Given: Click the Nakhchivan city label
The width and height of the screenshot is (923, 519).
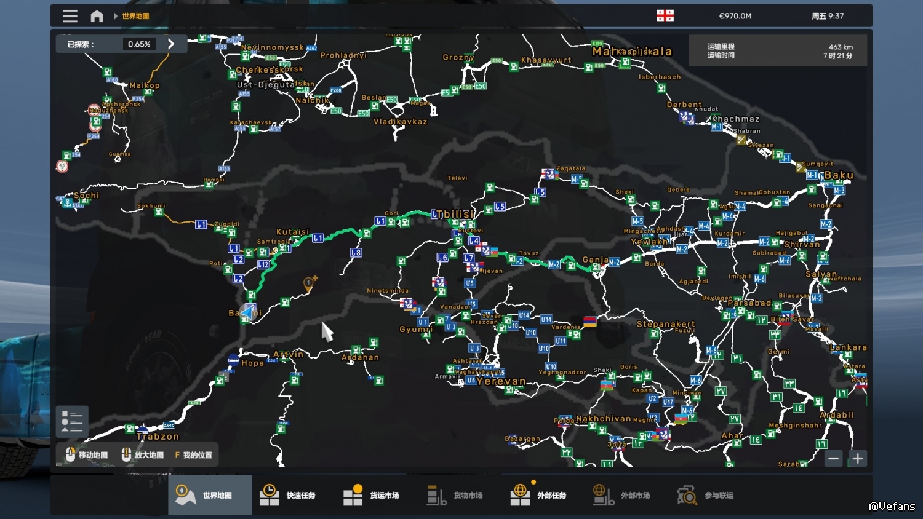Looking at the screenshot, I should pos(604,418).
